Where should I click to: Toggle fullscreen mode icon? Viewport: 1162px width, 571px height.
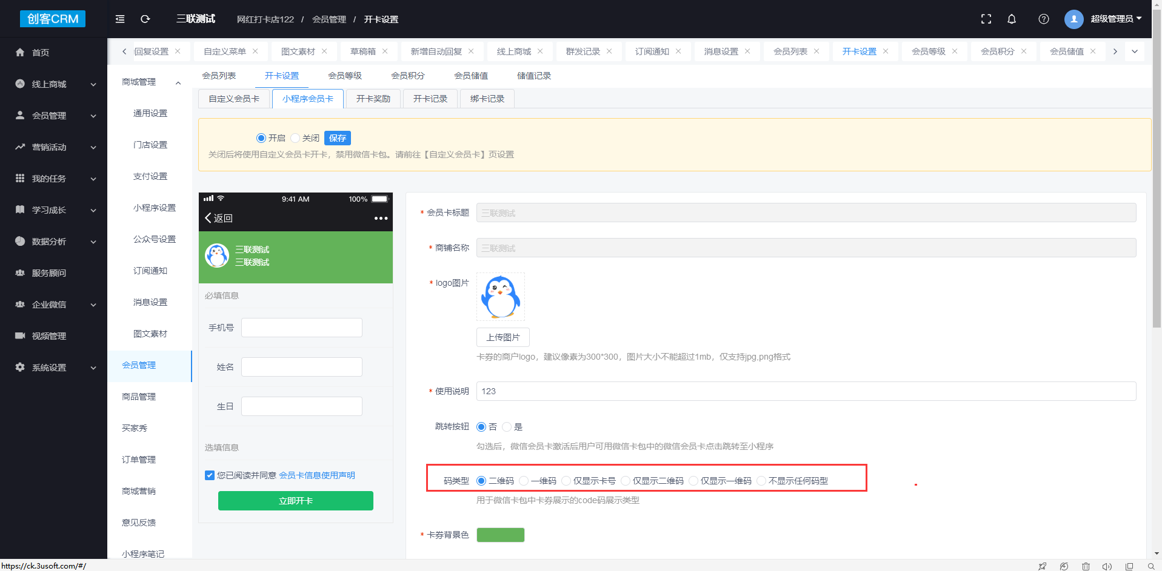(986, 19)
